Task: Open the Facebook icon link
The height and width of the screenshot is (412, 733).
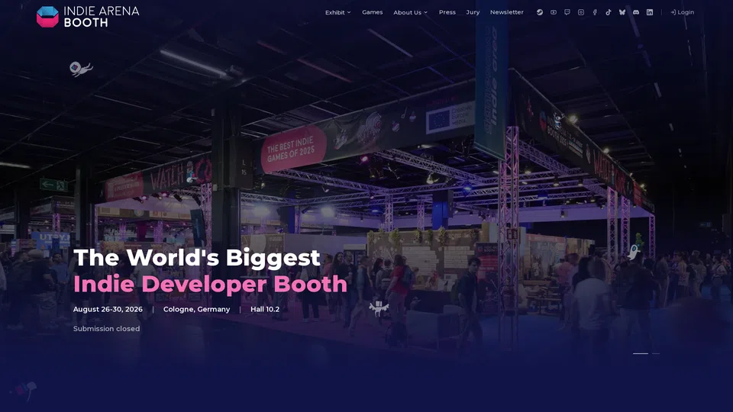Action: (595, 12)
